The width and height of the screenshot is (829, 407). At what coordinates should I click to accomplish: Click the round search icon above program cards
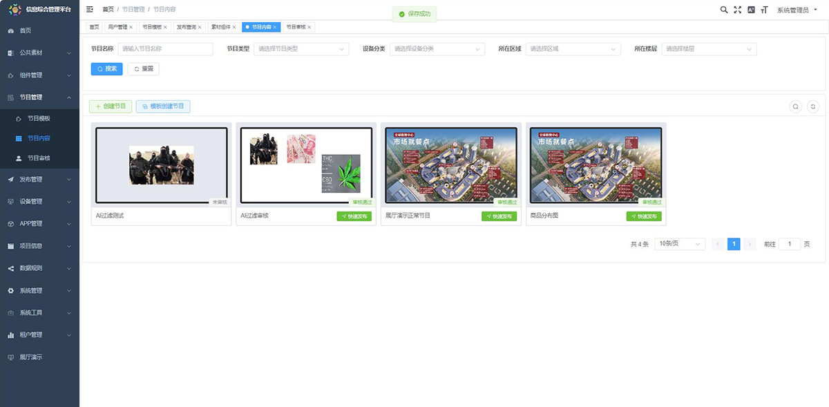point(796,106)
